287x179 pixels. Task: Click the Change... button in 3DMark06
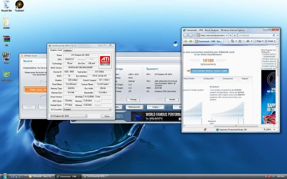(x=134, y=99)
